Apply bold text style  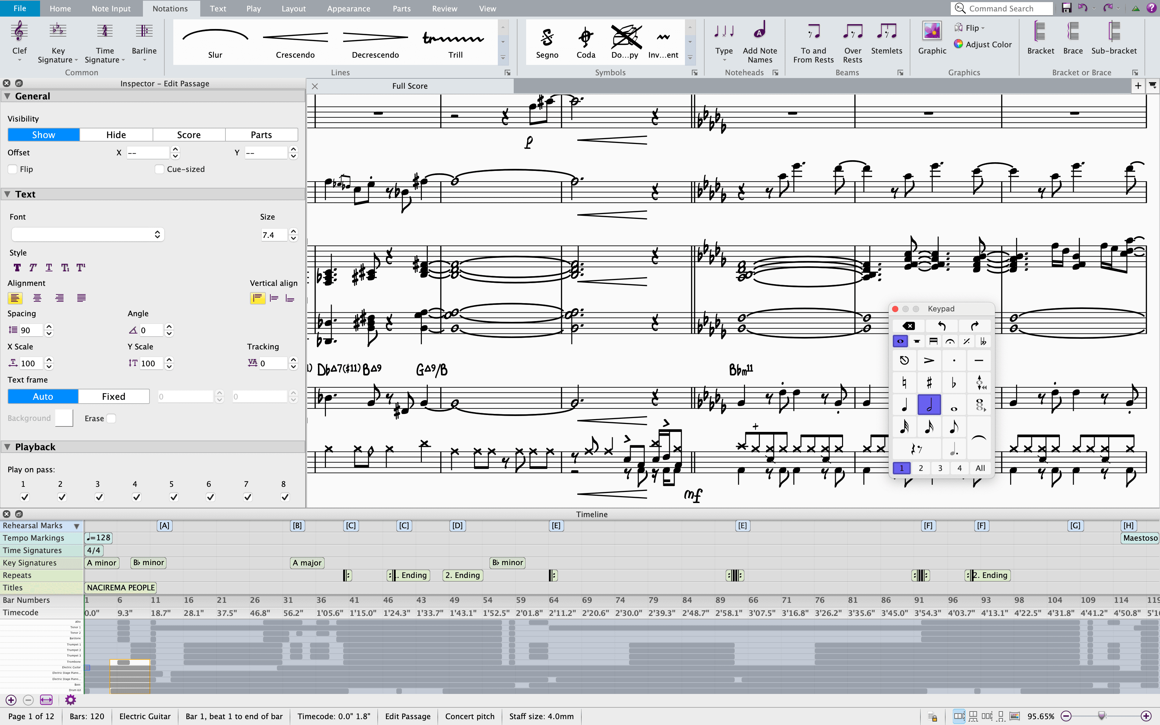(x=17, y=268)
